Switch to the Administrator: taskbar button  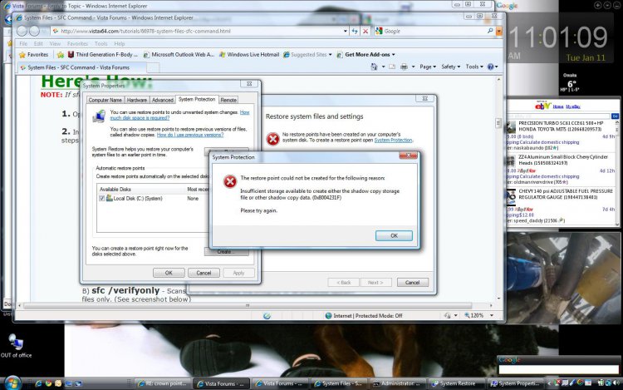tap(398, 383)
